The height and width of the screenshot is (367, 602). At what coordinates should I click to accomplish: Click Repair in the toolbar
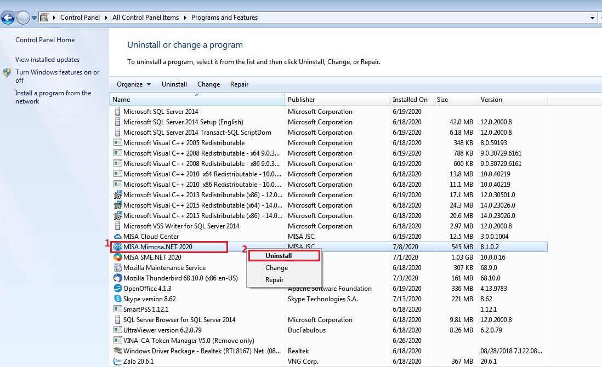coord(239,84)
